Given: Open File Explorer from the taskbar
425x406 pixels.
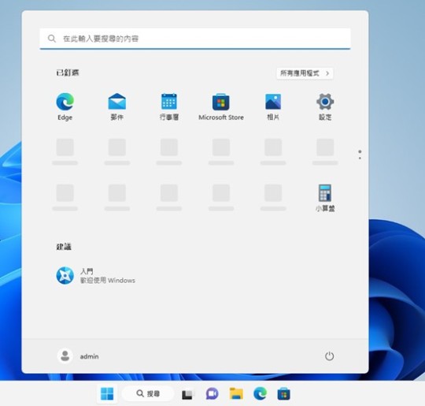Looking at the screenshot, I should click(x=236, y=393).
